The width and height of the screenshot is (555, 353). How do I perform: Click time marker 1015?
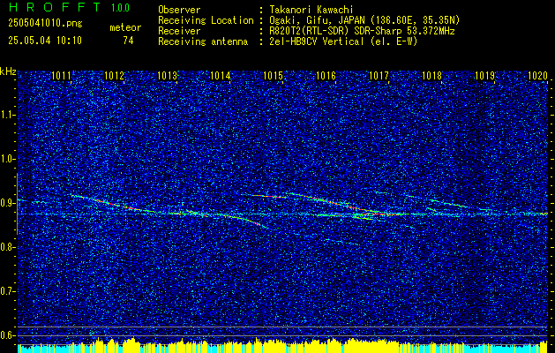274,75
